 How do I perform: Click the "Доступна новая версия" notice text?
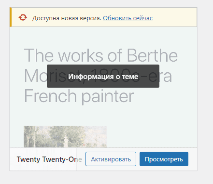pos(67,18)
